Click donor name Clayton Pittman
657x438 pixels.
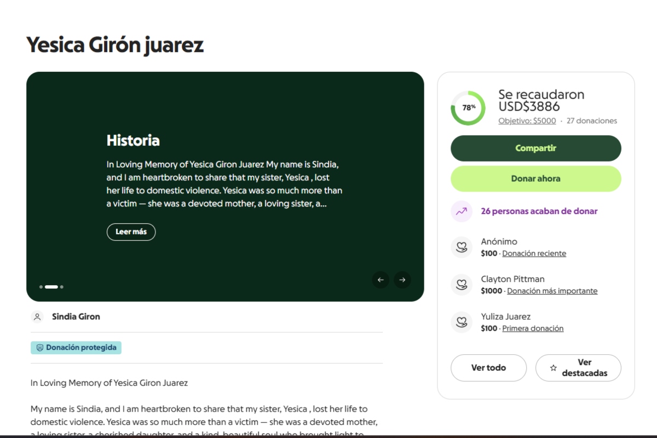coord(513,279)
